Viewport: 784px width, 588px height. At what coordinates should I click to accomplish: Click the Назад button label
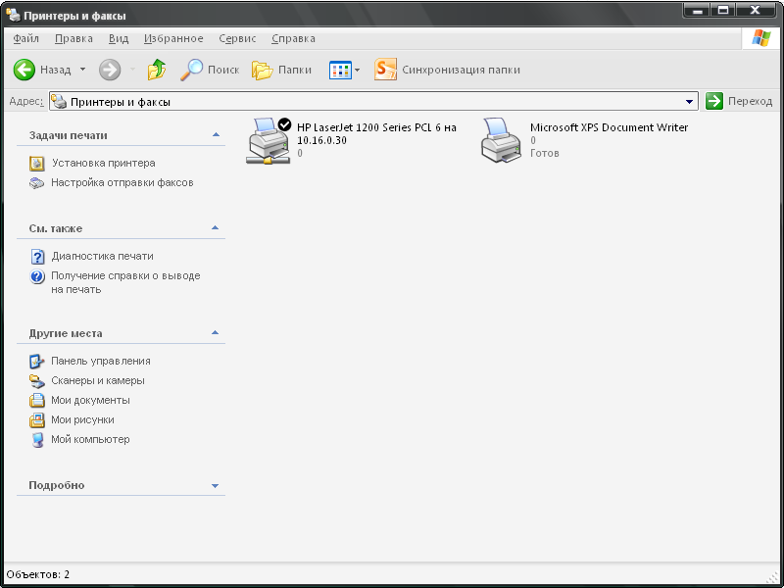[x=56, y=70]
